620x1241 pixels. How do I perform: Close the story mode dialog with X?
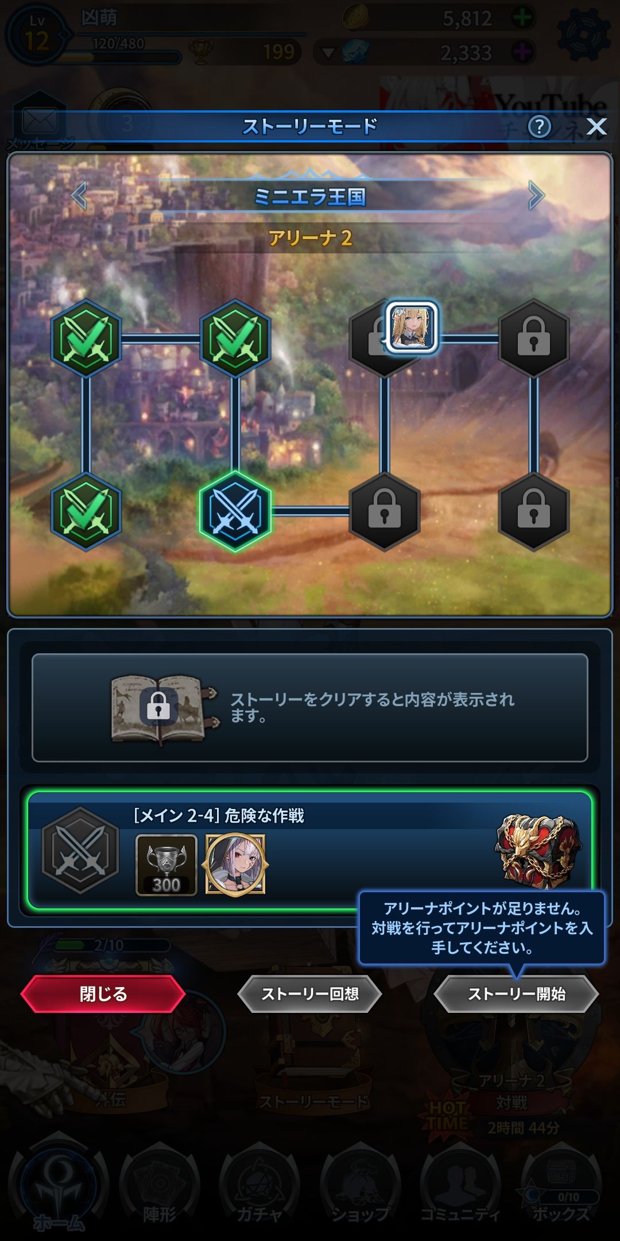pyautogui.click(x=596, y=126)
